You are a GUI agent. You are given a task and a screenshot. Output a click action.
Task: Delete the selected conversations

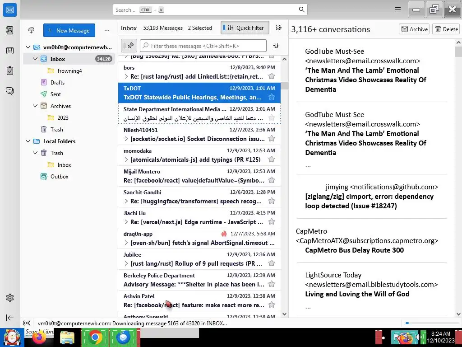click(446, 29)
